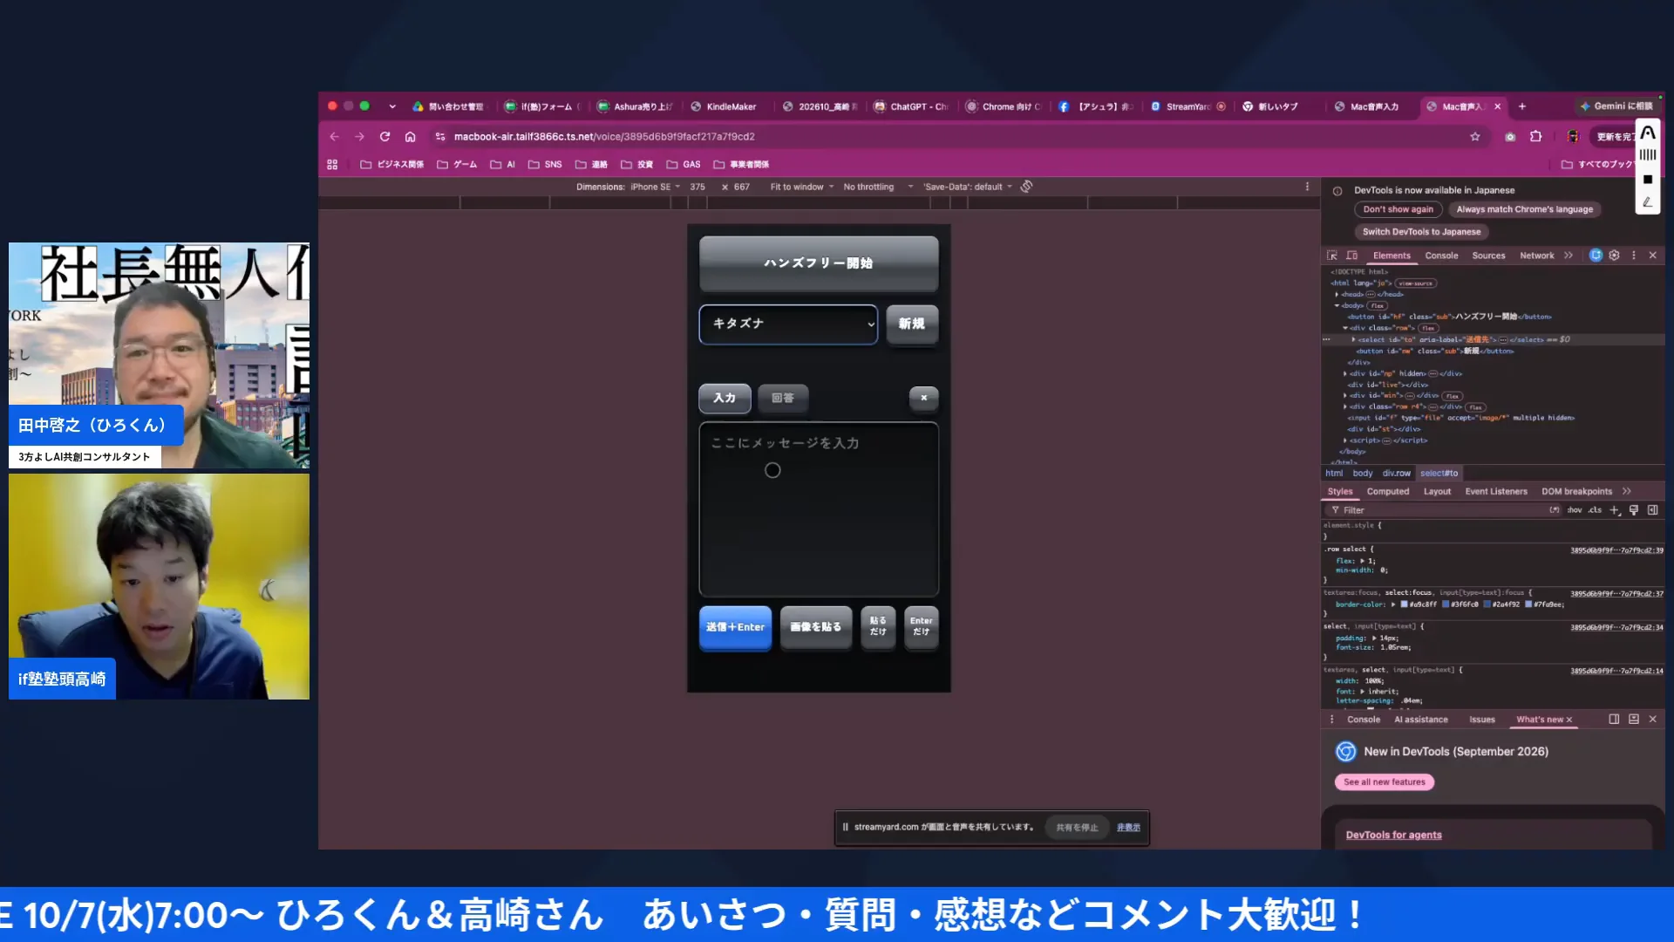Toggle drawer dock side icon
The height and width of the screenshot is (942, 1674).
tap(1614, 720)
